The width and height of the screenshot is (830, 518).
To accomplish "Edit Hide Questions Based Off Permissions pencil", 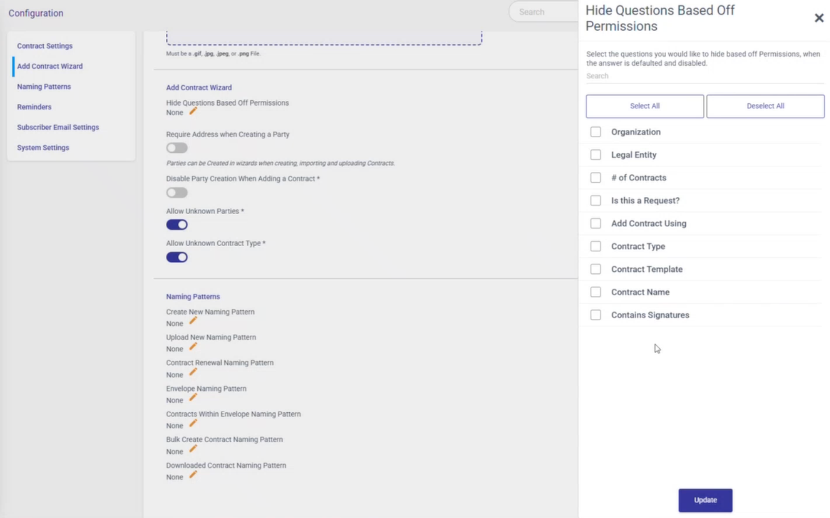I will [193, 111].
